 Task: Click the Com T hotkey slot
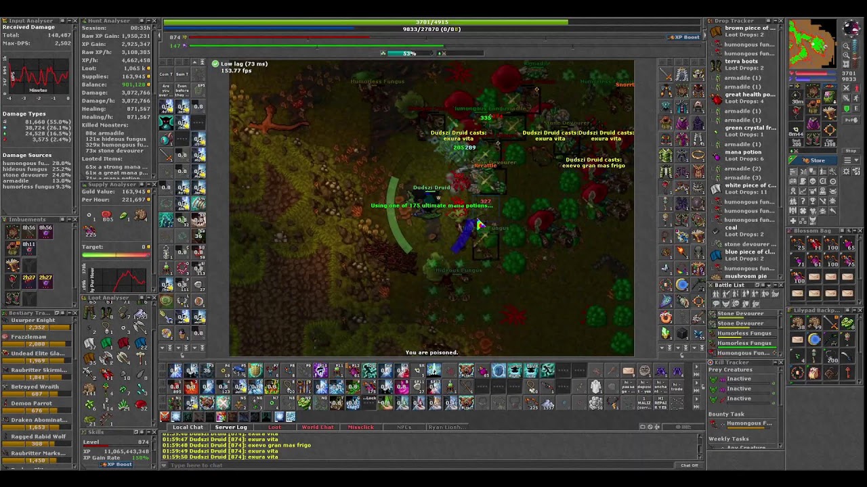(x=166, y=74)
